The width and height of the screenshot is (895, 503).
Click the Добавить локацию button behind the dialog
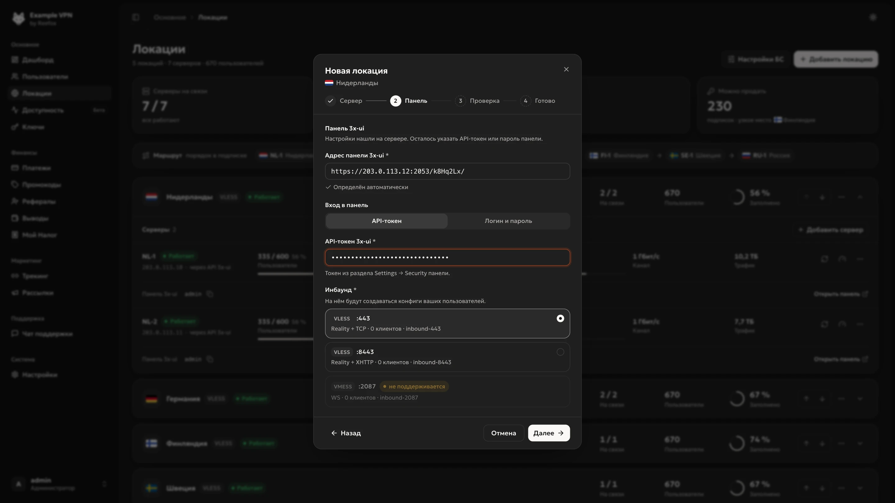coord(836,59)
